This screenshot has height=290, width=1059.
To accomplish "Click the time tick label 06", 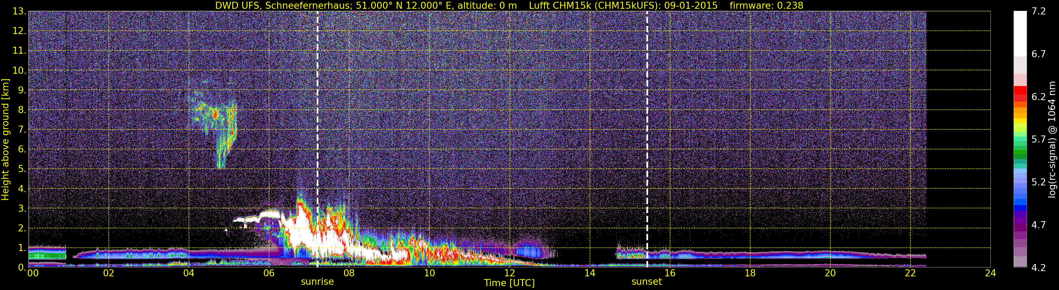I will [x=269, y=273].
